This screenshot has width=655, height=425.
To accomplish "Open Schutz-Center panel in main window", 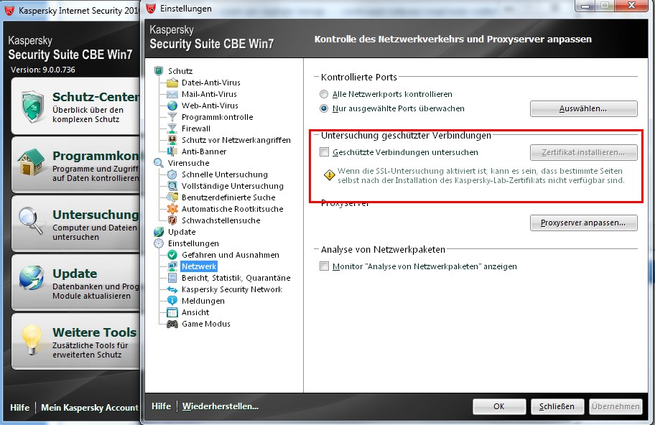I will click(76, 106).
